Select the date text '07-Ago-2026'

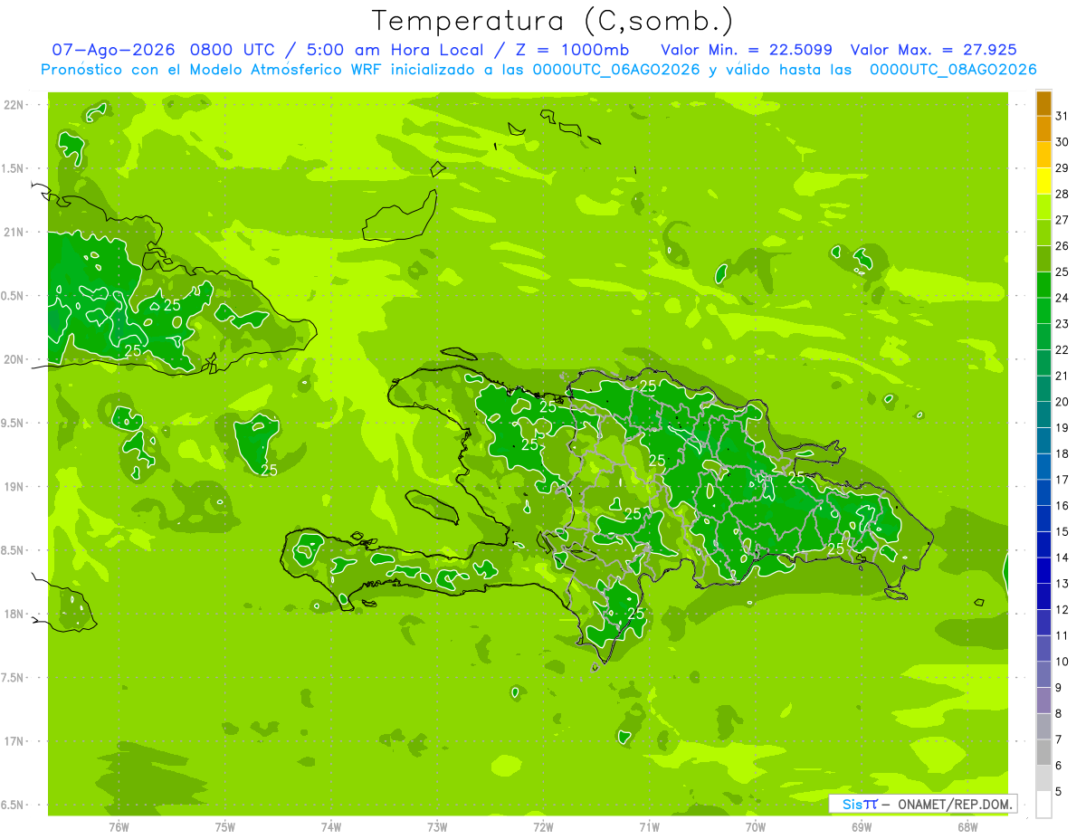(112, 51)
